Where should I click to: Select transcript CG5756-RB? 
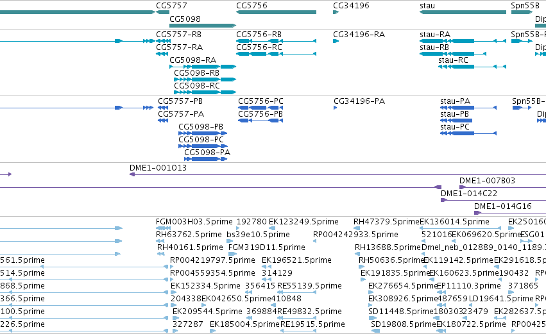click(259, 35)
